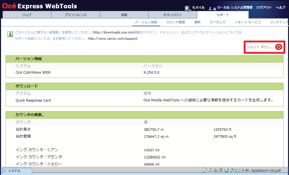
Task: Click the 36666 ml yellow ink value
Action: point(152,164)
